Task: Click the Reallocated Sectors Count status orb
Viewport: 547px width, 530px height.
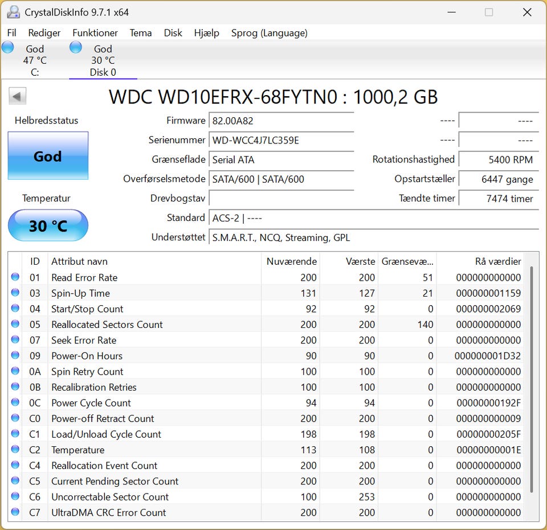Action: point(15,324)
